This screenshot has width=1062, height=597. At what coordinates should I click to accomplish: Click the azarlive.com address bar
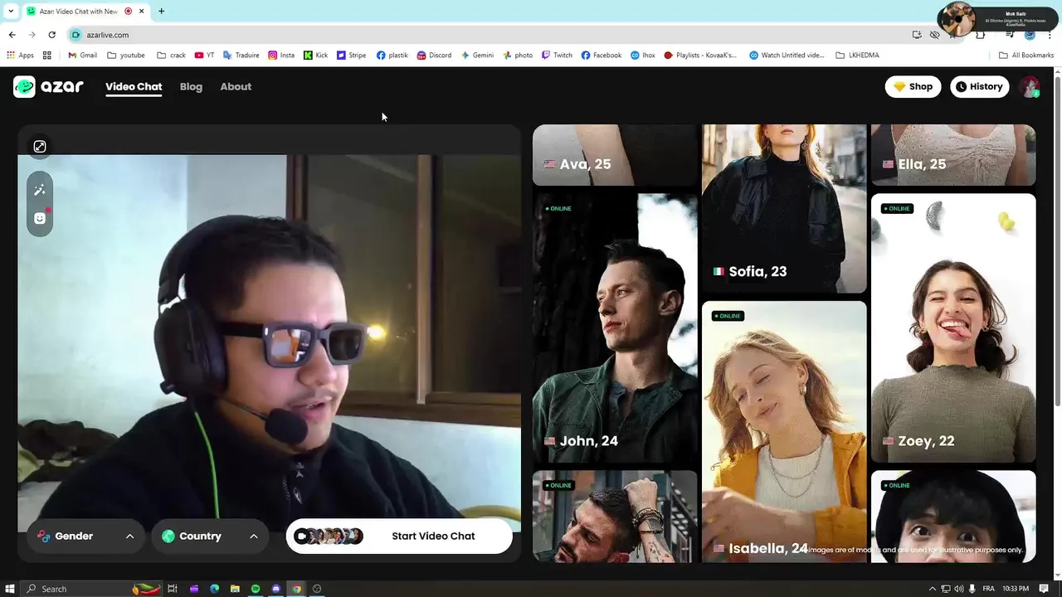click(x=490, y=35)
